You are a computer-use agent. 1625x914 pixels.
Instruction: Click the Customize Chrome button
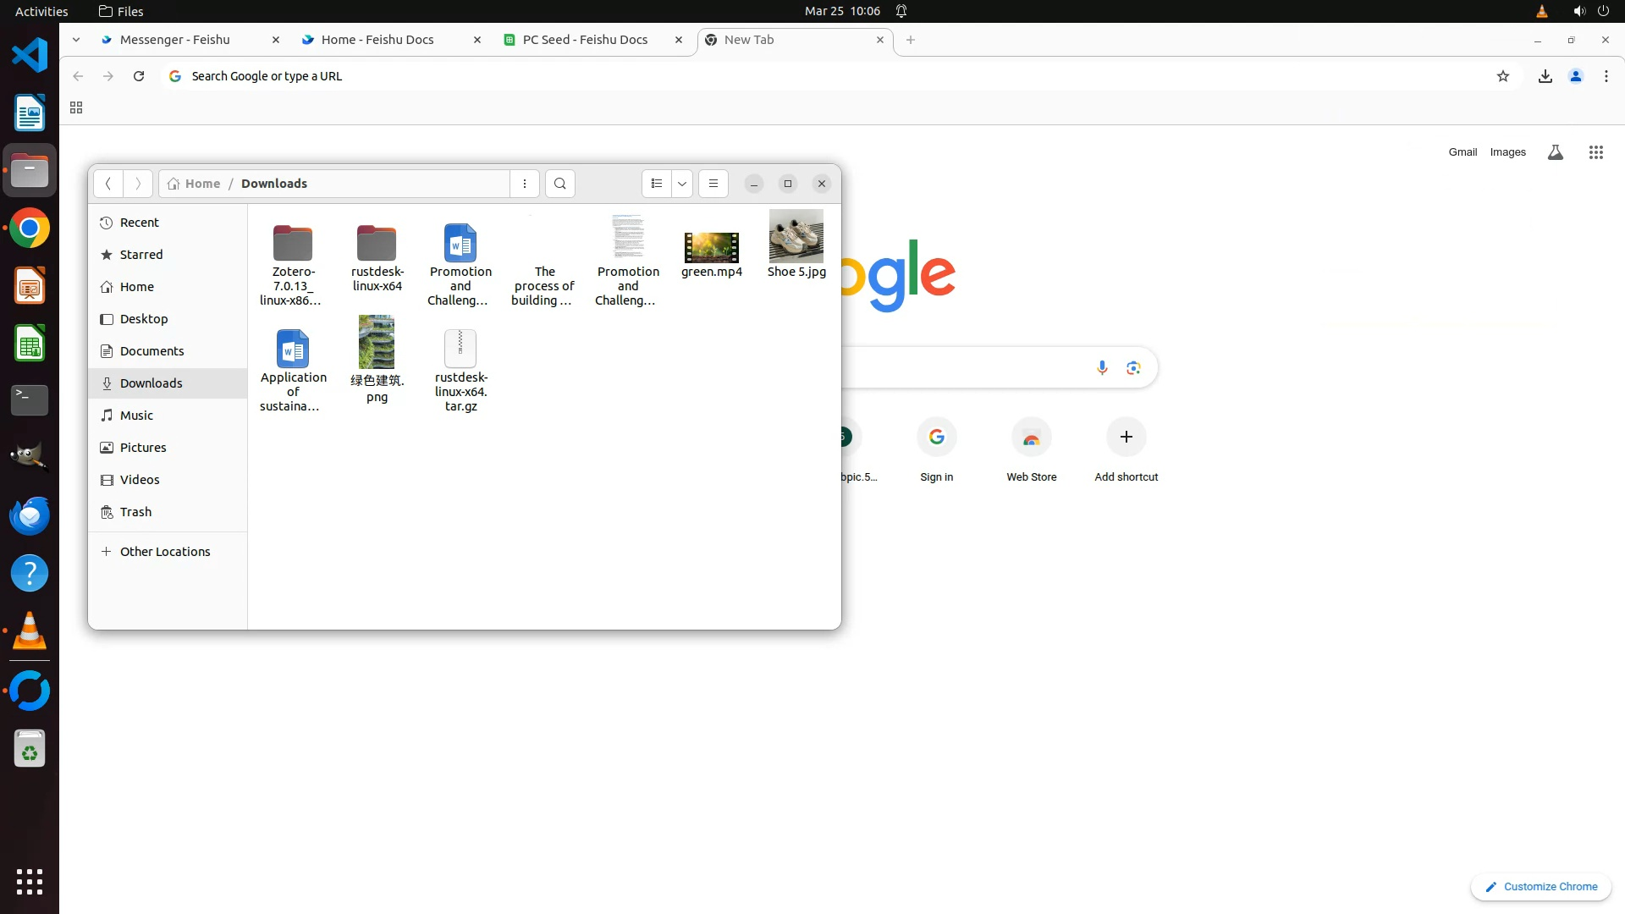pos(1540,887)
